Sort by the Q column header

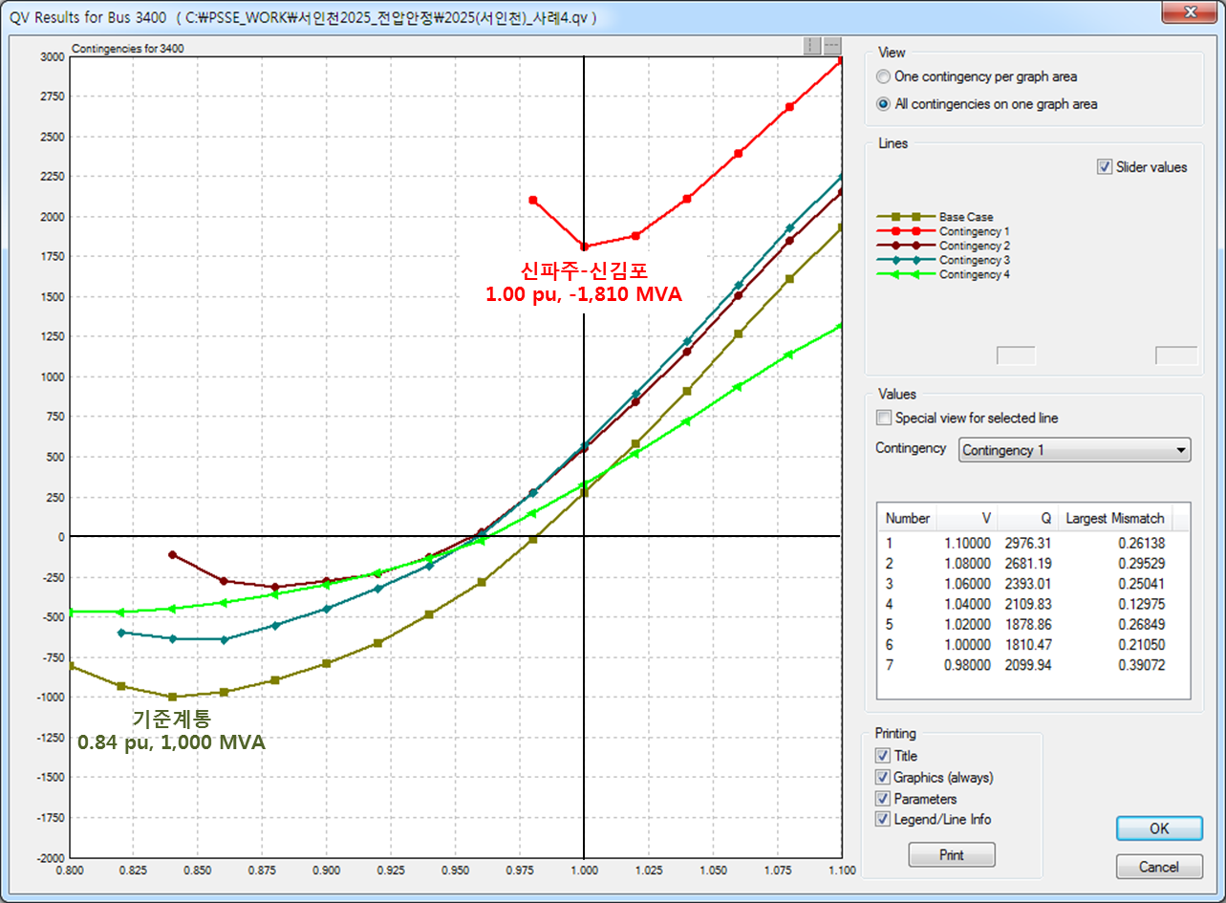tap(1027, 518)
